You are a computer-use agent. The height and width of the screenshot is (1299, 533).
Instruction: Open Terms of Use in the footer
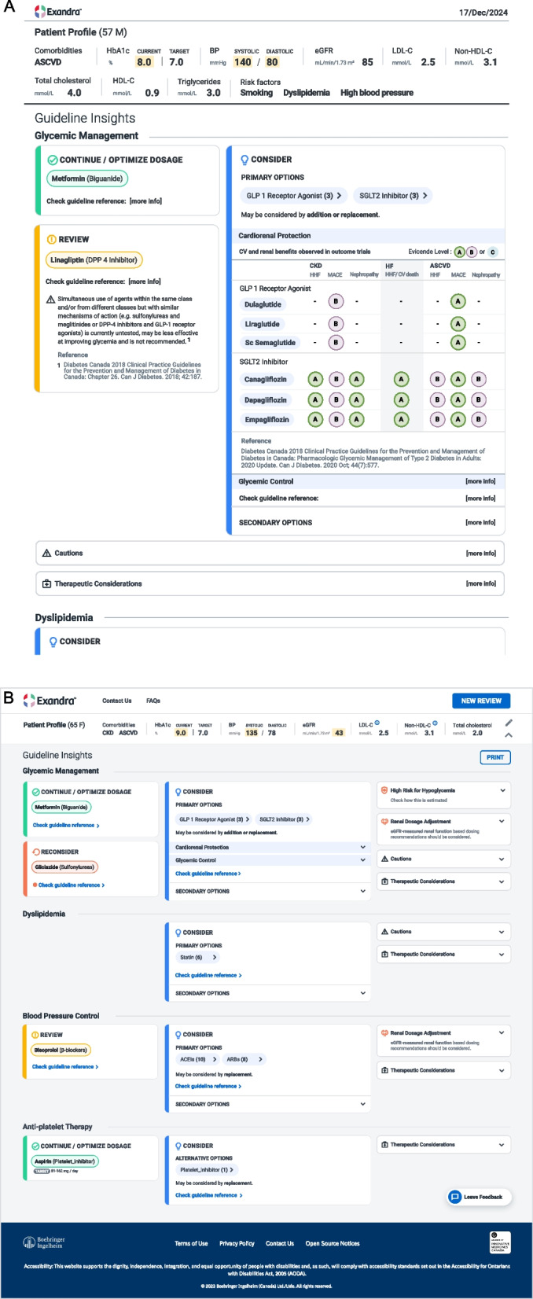pos(191,1243)
